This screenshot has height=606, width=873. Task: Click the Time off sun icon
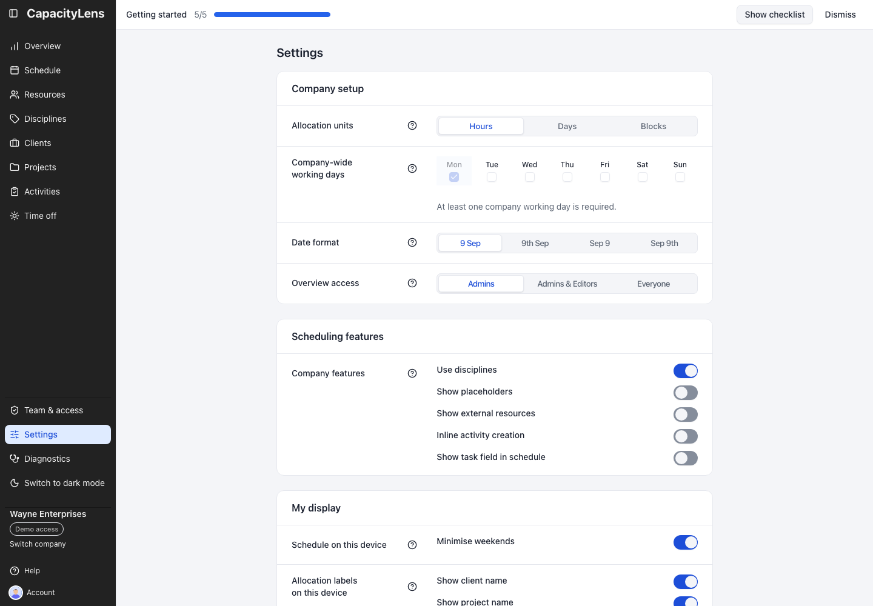[x=15, y=216]
